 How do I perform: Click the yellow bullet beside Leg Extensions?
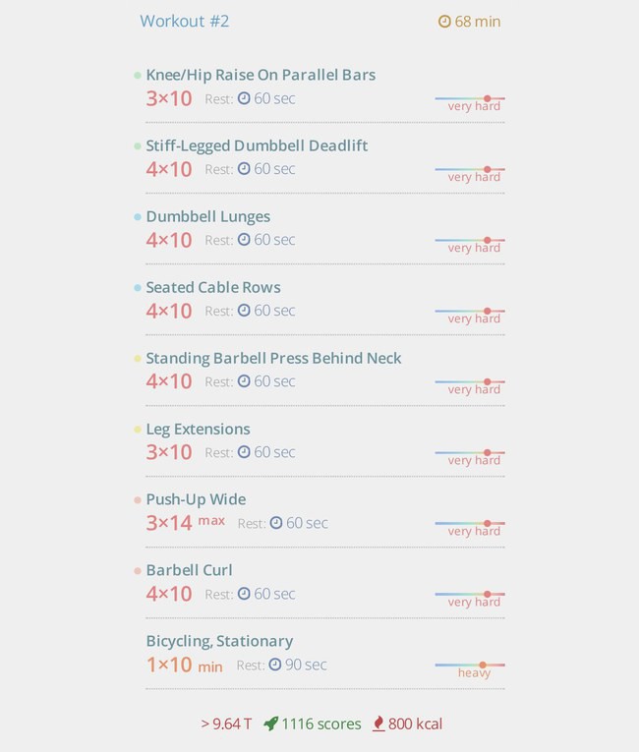(138, 430)
